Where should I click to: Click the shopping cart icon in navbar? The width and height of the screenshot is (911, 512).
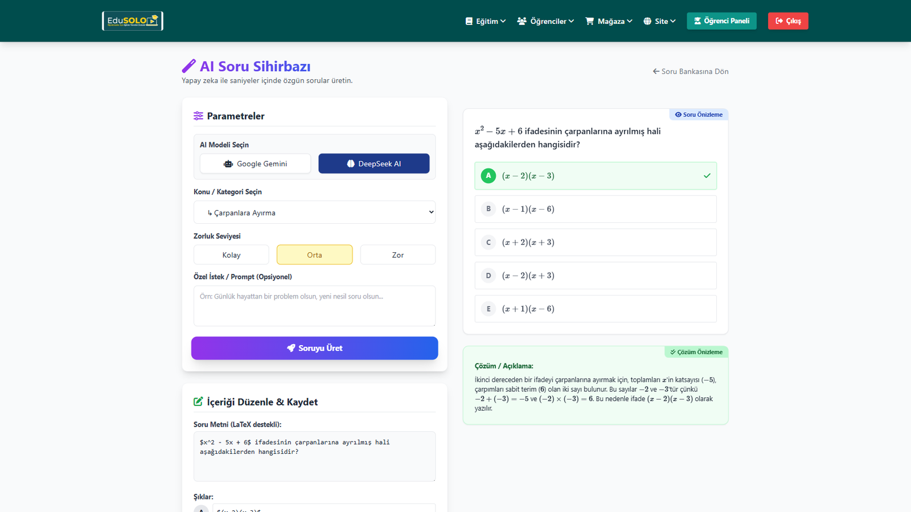tap(589, 21)
